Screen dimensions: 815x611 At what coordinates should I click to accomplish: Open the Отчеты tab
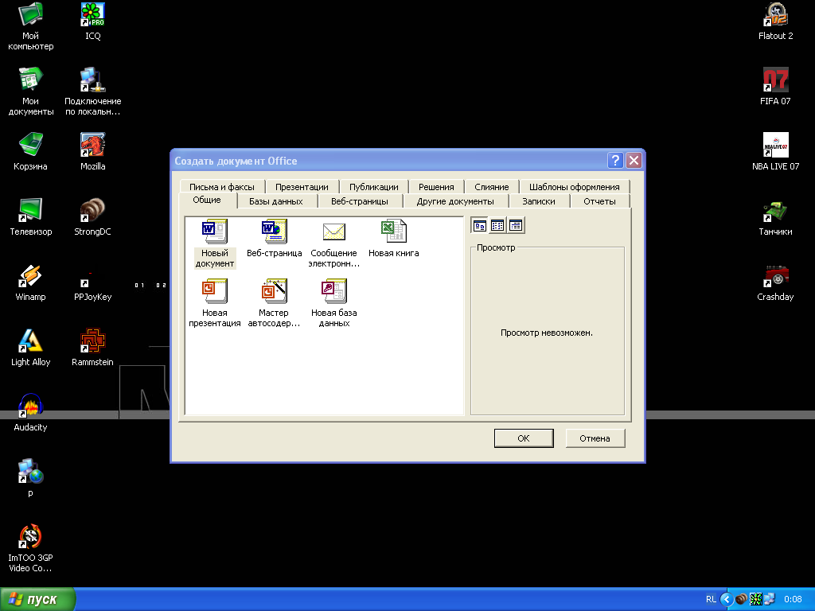[x=599, y=201]
